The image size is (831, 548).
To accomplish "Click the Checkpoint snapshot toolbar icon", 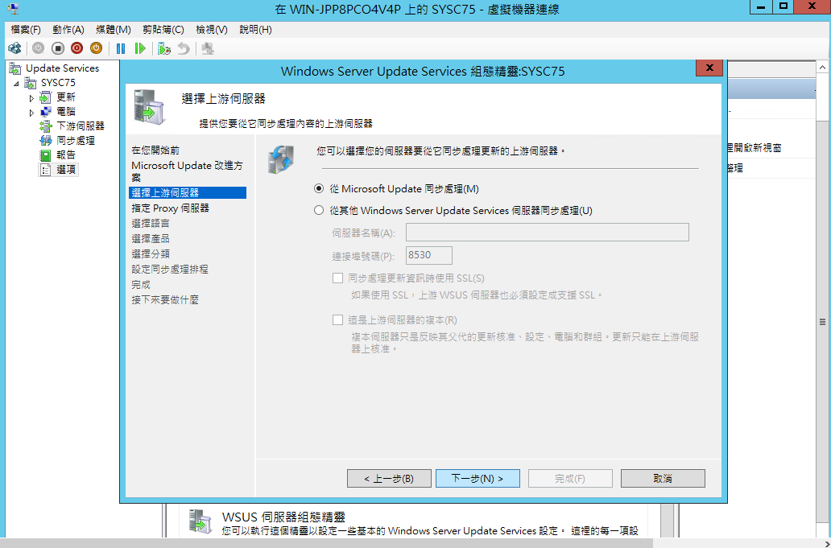I will [164, 49].
